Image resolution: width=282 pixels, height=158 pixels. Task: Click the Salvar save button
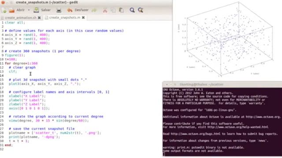coord(42,10)
